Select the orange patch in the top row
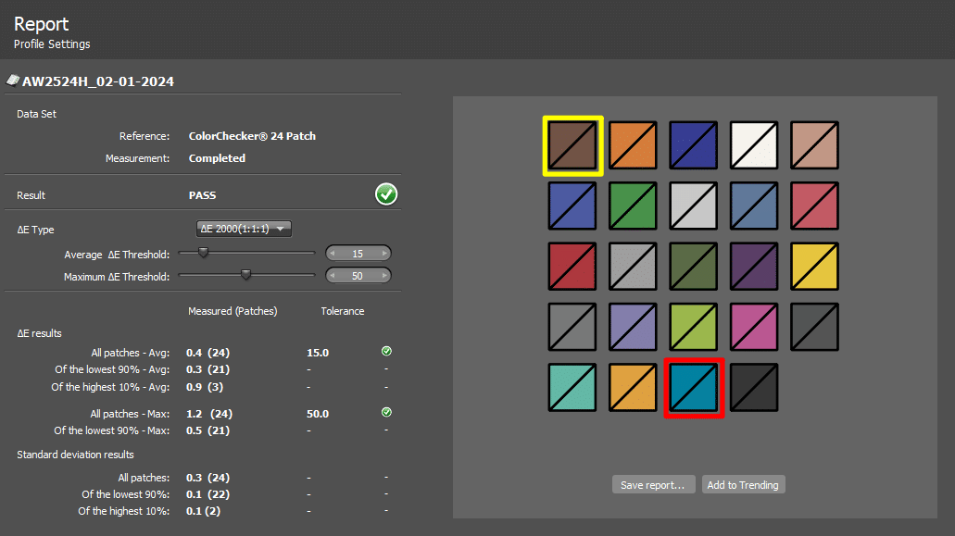955x536 pixels. (634, 145)
